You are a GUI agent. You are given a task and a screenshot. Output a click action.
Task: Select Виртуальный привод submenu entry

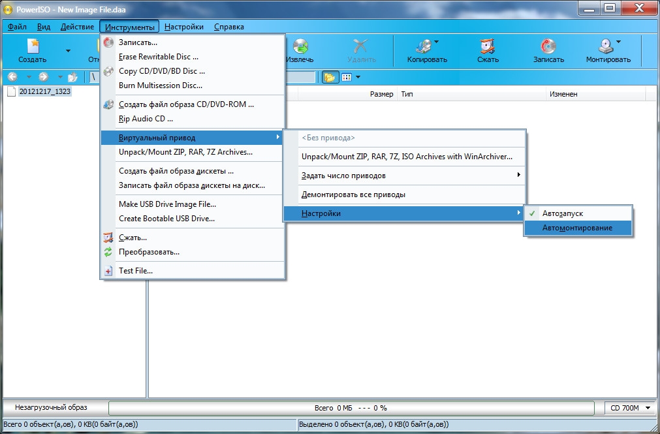tap(193, 138)
